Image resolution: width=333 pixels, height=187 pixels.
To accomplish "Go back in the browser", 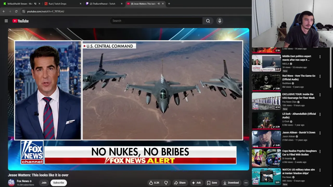I will [4, 11].
